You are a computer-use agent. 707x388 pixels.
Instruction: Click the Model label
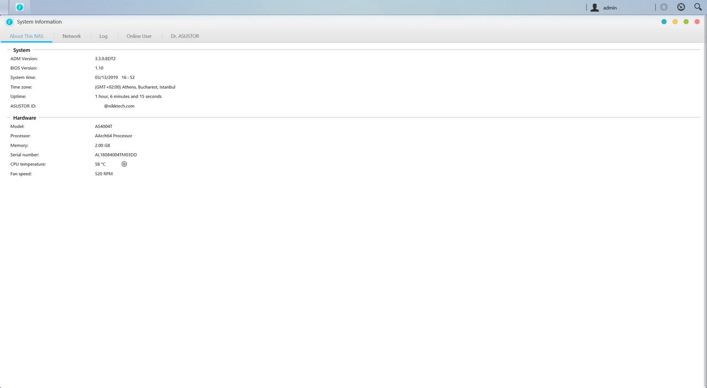pyautogui.click(x=17, y=127)
